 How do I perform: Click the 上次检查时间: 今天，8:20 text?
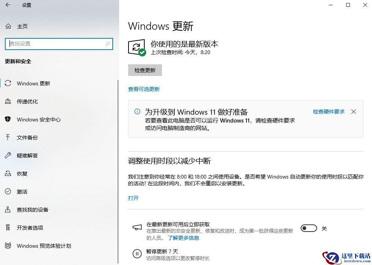pyautogui.click(x=180, y=52)
